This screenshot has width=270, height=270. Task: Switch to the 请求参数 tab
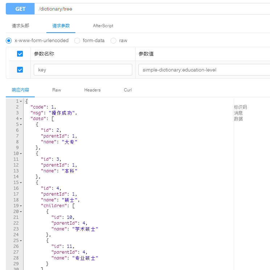[x=61, y=26]
